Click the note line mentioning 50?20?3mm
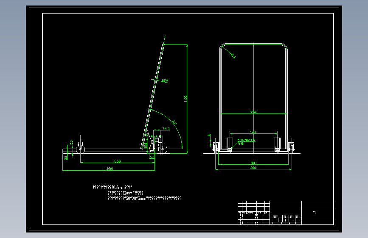Screen dimensions: 368x238 click(144, 199)
